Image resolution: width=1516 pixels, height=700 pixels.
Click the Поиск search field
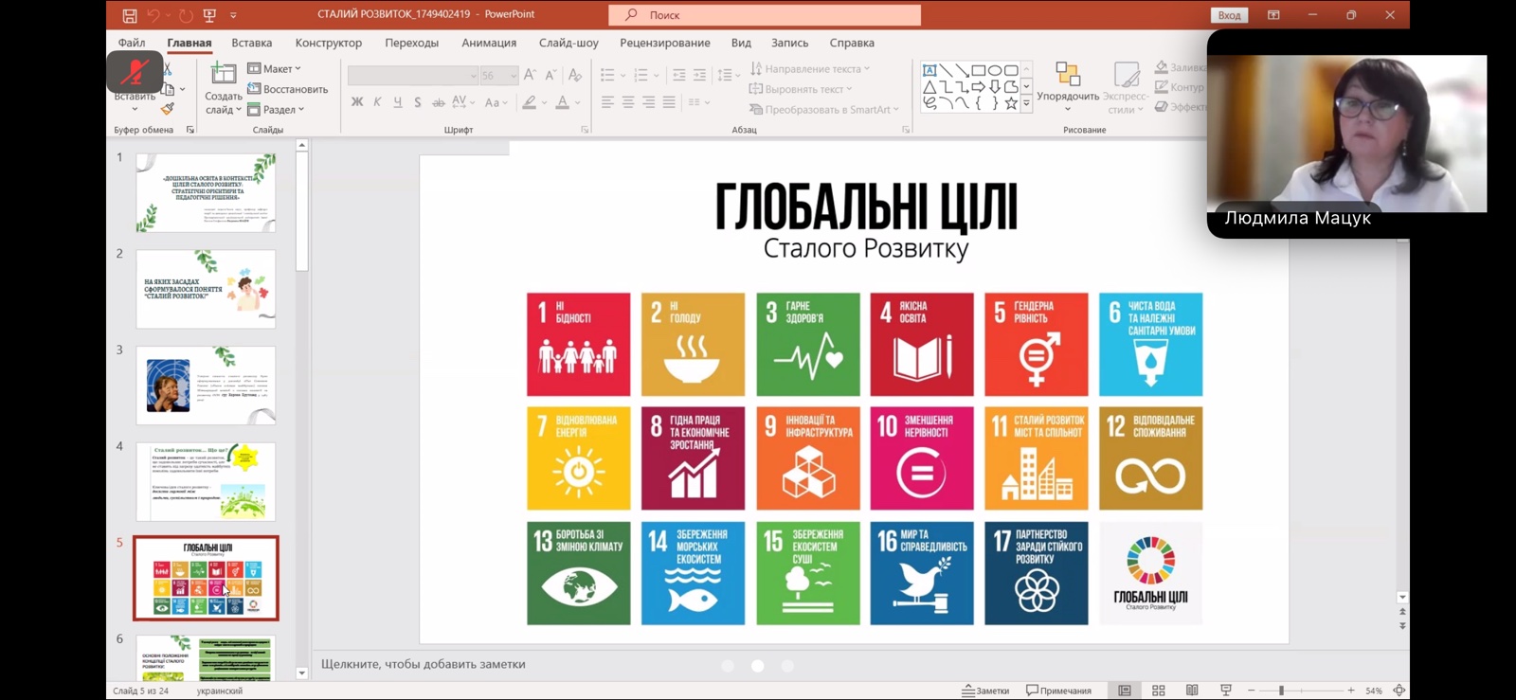pos(765,15)
